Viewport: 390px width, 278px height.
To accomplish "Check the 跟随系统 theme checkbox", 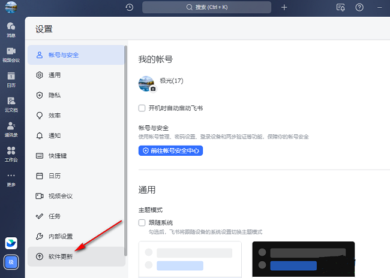I will 142,222.
